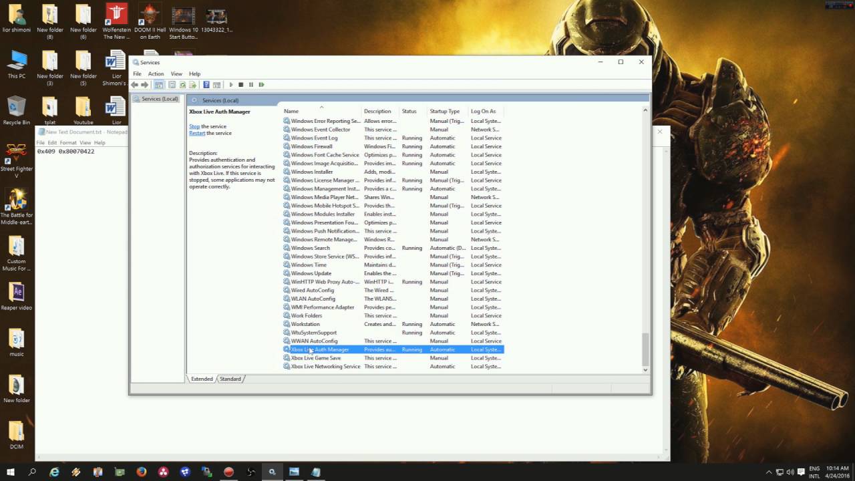
Task: Open the Action menu in Services
Action: (x=156, y=73)
